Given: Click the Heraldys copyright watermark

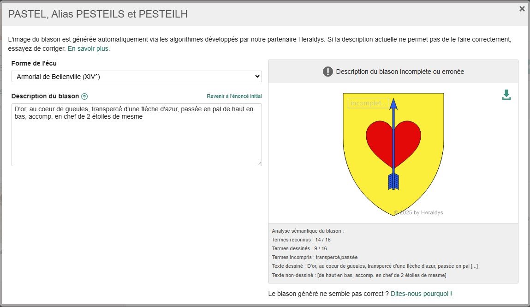Looking at the screenshot, I should (418, 212).
